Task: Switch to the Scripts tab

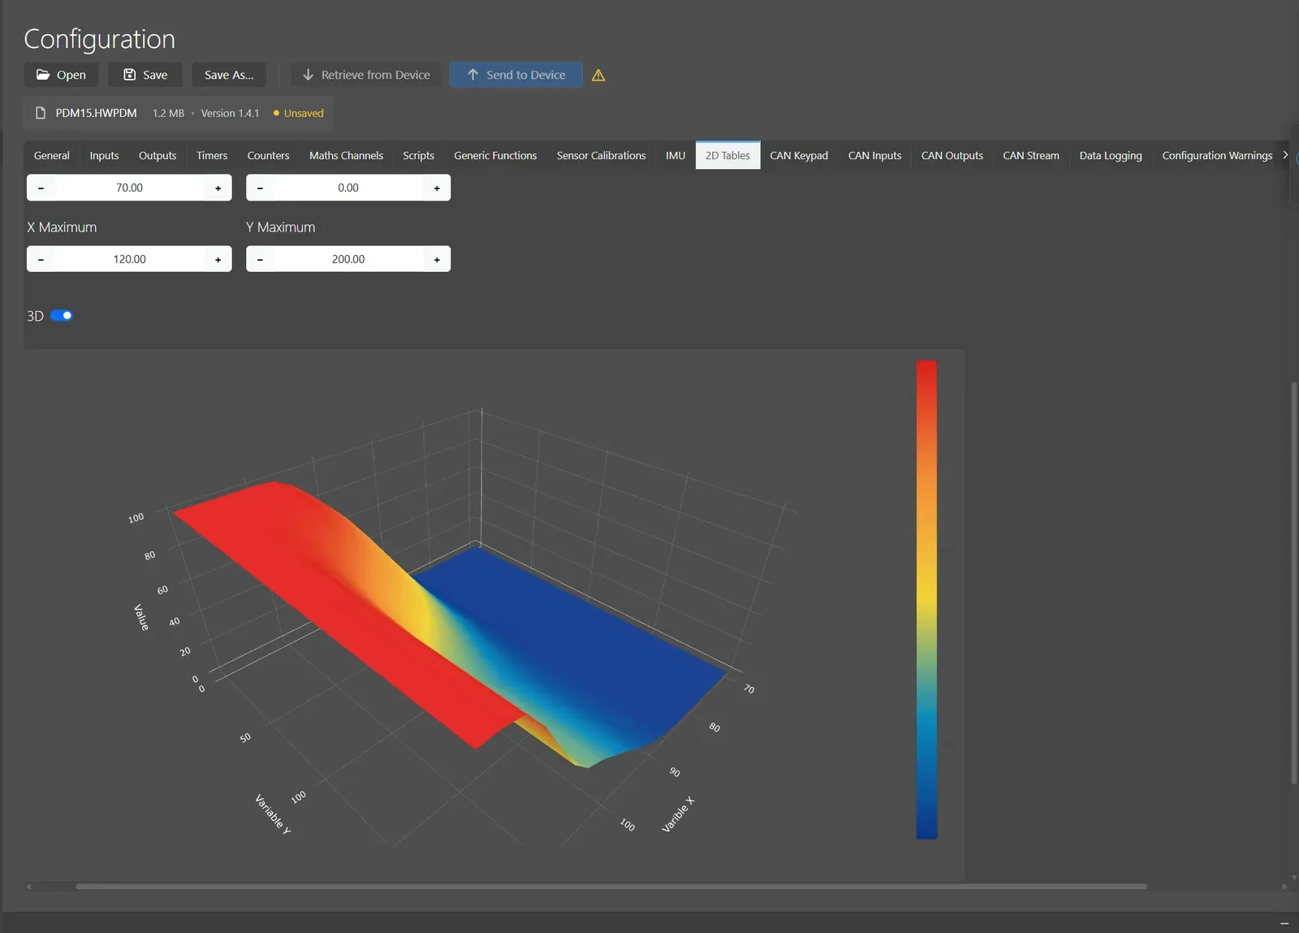Action: click(418, 155)
